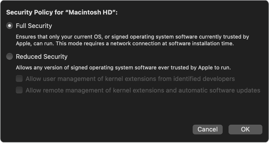This screenshot has height=143, width=269.
Task: Click the "Security Policy for" heading text
Action: tap(28, 13)
